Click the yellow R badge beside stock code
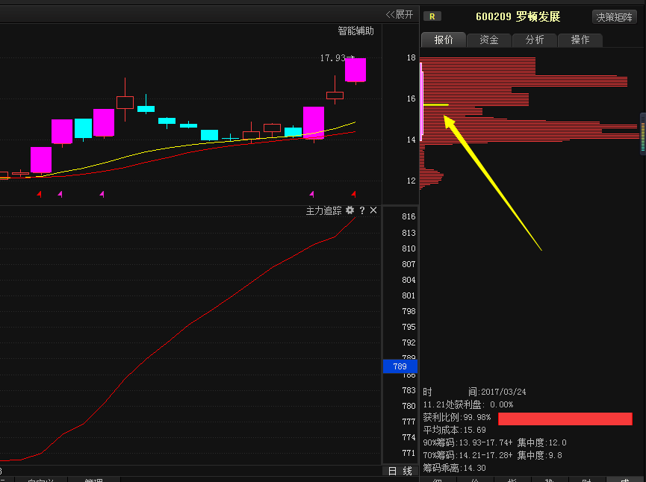The width and height of the screenshot is (646, 482). tap(432, 16)
